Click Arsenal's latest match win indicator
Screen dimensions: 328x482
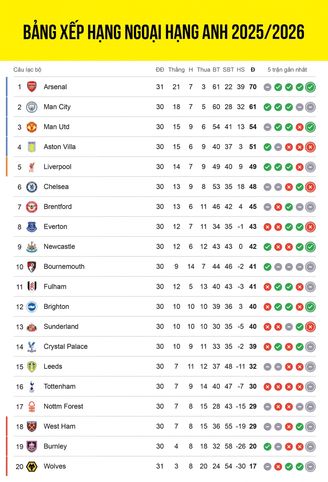(310, 87)
